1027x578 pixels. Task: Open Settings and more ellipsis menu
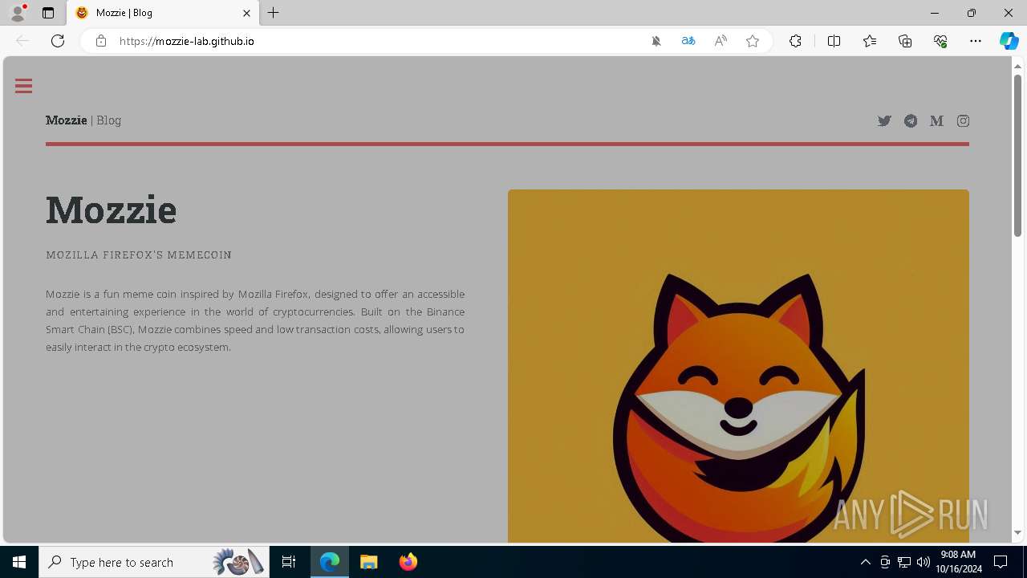[x=976, y=41]
